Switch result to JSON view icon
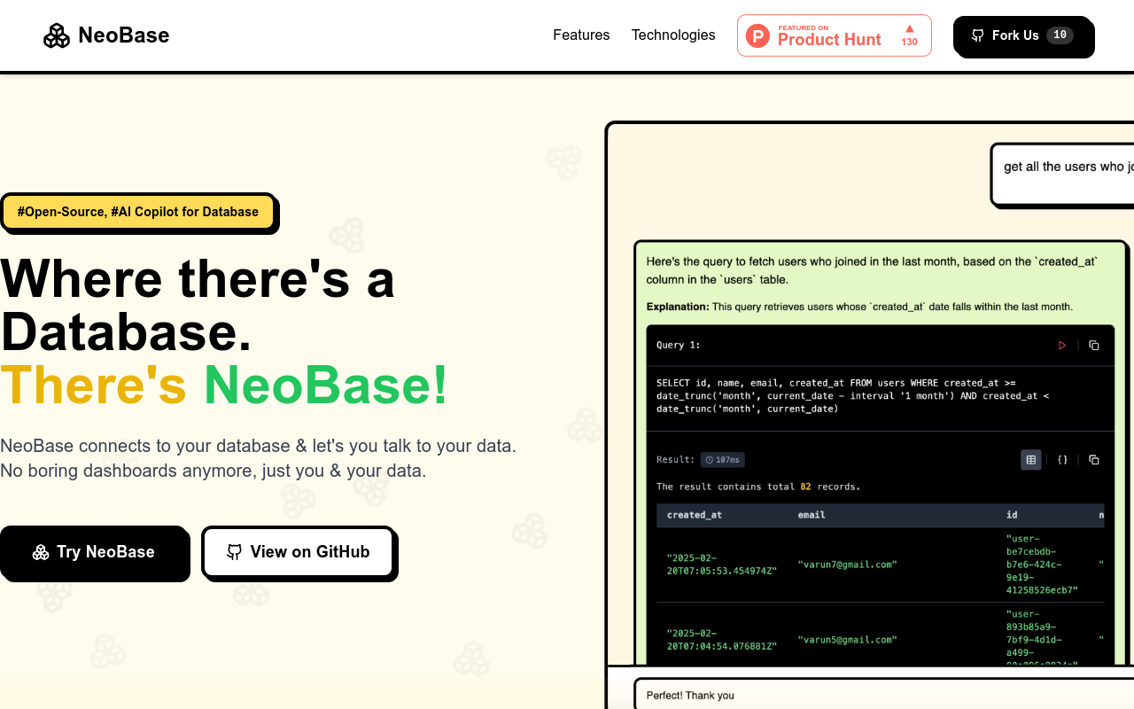 (1062, 460)
